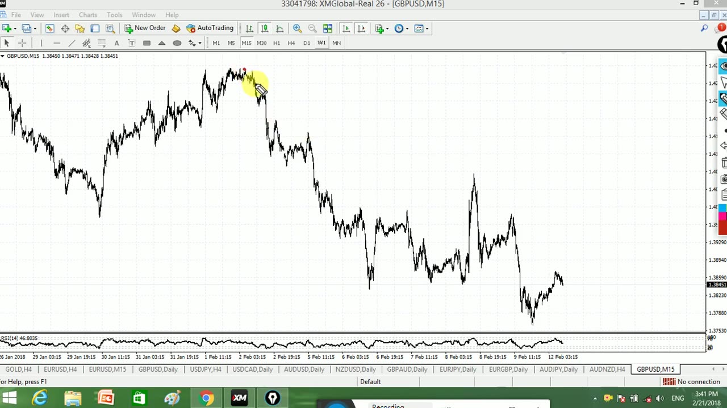Viewport: 727px width, 408px height.
Task: Toggle the Terminal panel icon
Action: [x=95, y=28]
